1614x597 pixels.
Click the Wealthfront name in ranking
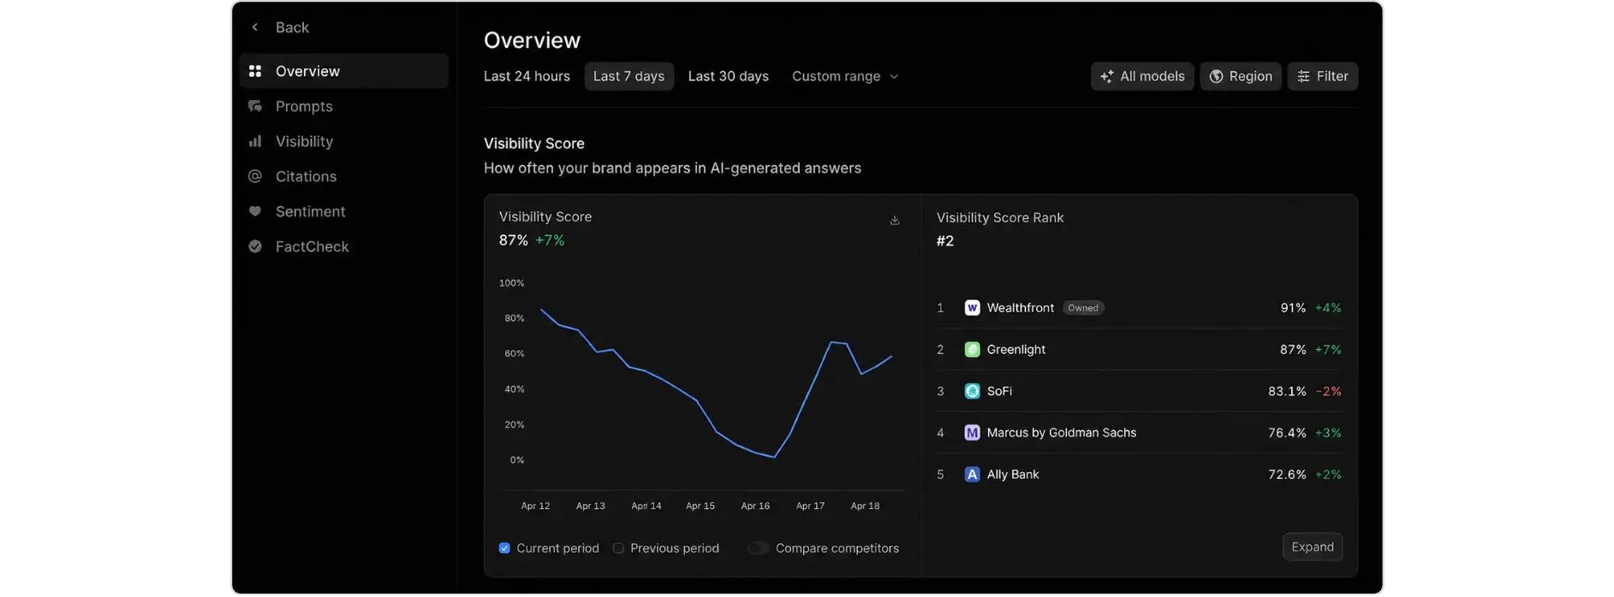coord(1021,308)
